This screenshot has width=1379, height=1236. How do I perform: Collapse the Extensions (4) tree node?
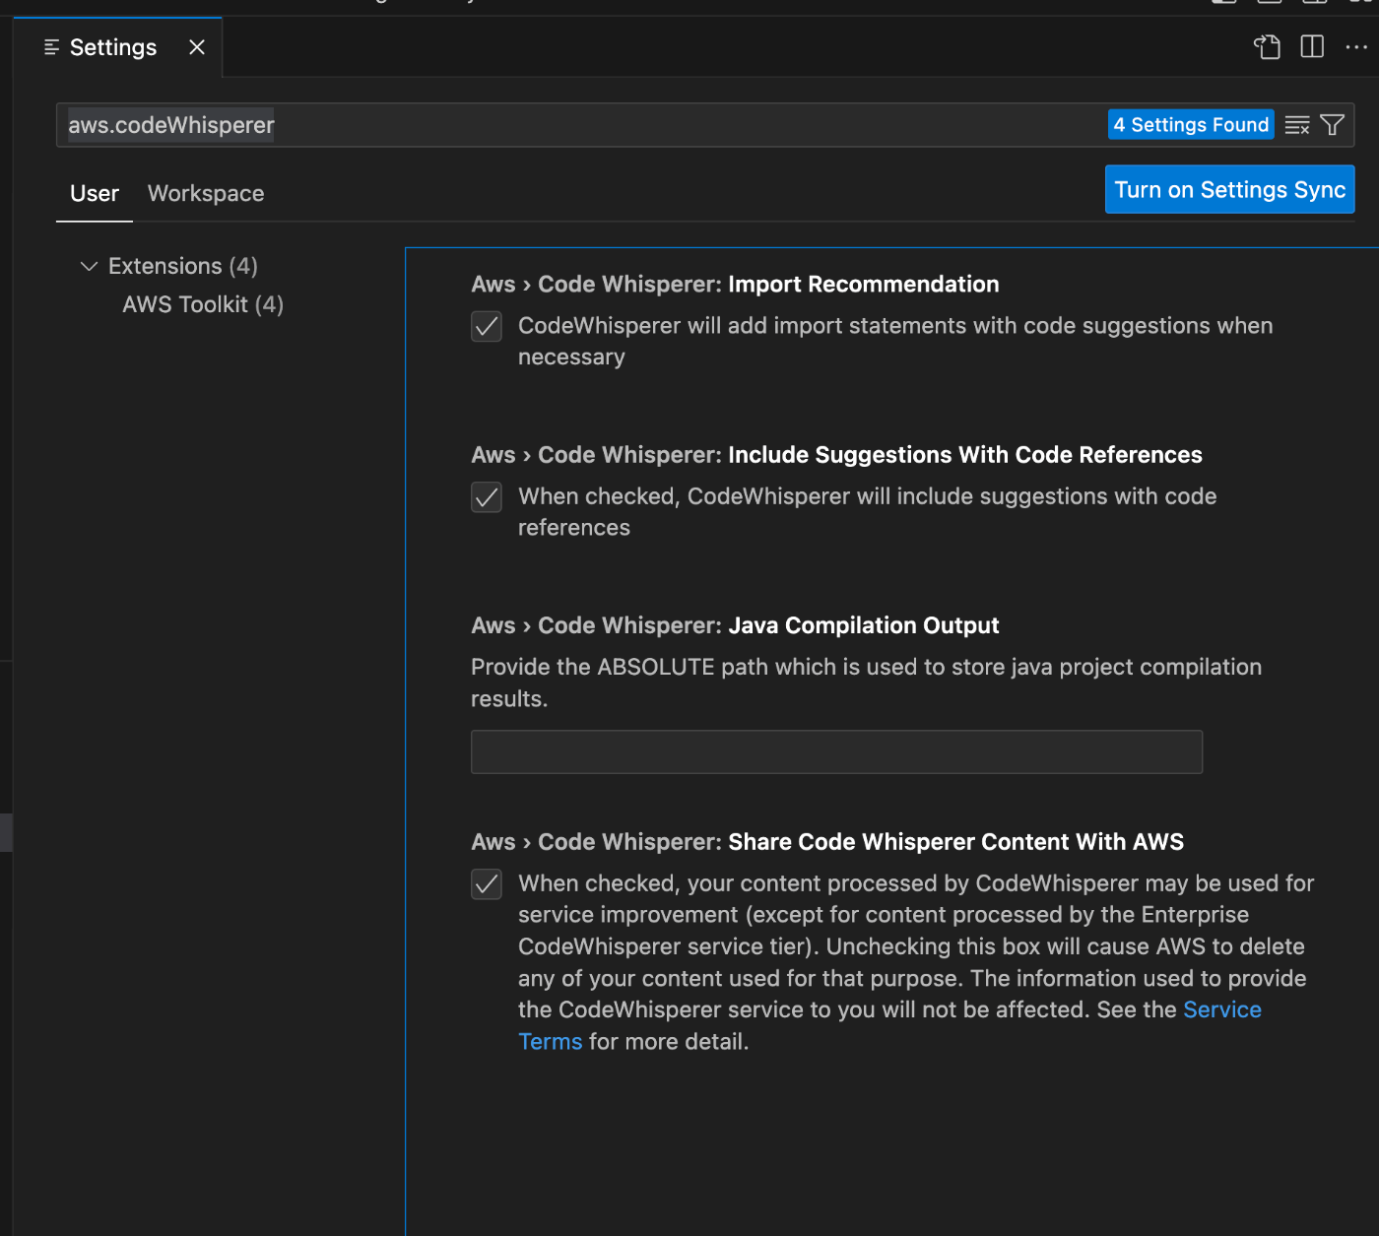pos(89,266)
